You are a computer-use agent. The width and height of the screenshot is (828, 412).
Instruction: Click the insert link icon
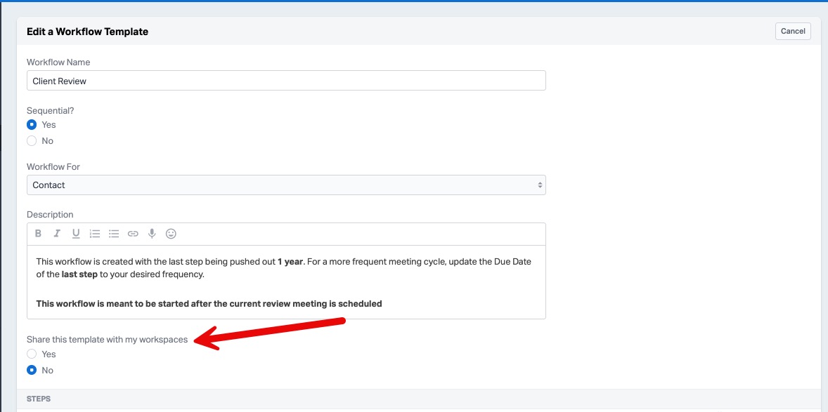tap(133, 234)
